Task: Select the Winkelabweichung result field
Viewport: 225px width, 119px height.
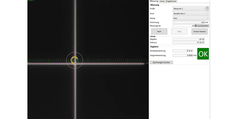Action: pyautogui.click(x=183, y=51)
